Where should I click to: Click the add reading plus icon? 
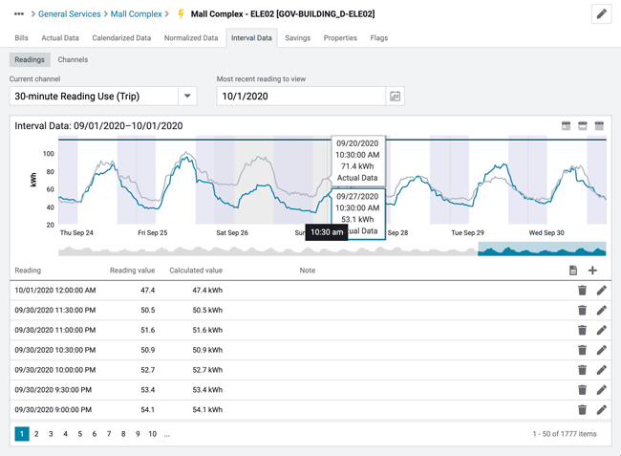point(592,271)
